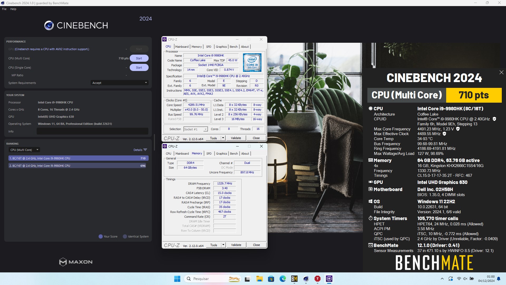506x285 pixels.
Task: Click Your Score legend indicator
Action: 100,236
